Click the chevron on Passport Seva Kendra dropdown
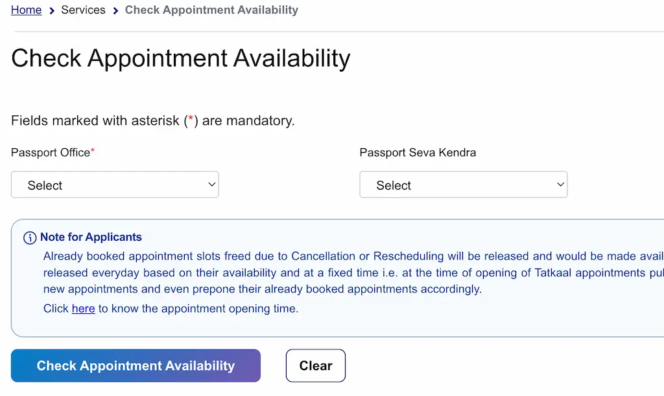This screenshot has height=396, width=664. tap(560, 184)
